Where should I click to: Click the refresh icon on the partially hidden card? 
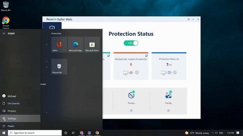pyautogui.click(x=109, y=56)
